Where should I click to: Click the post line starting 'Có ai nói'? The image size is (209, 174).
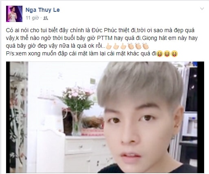tap(100, 30)
